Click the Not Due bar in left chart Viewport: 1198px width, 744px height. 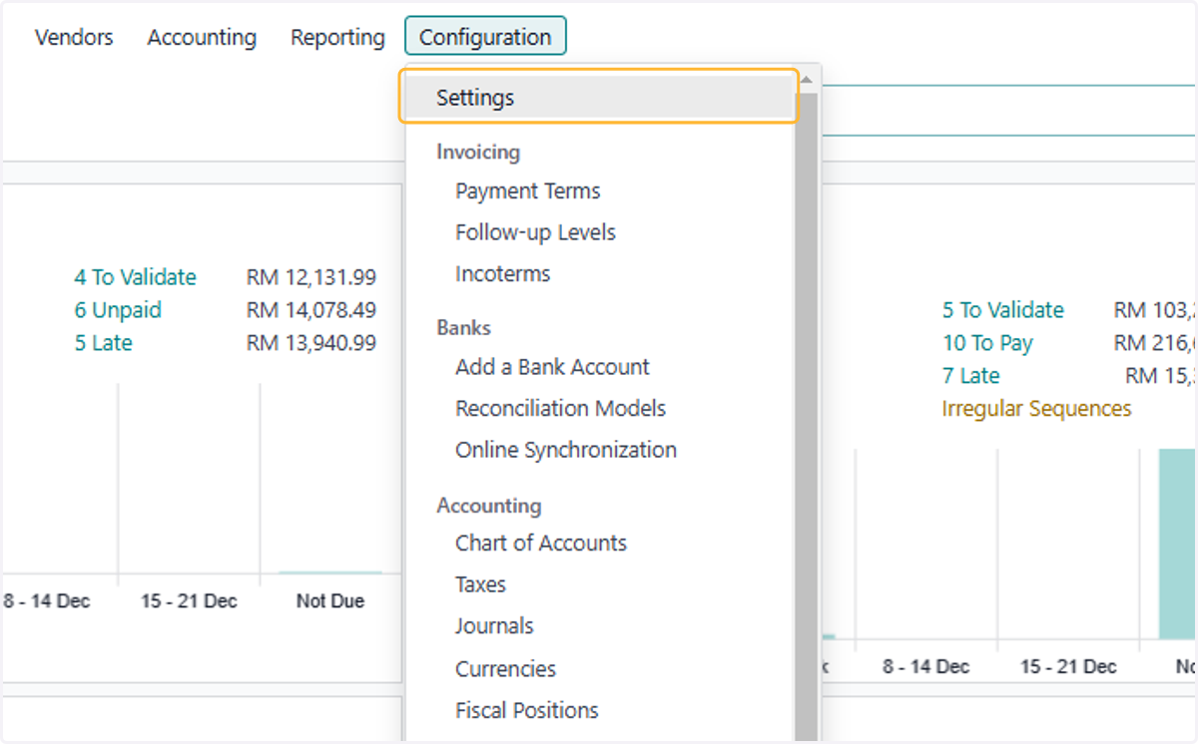coord(330,572)
